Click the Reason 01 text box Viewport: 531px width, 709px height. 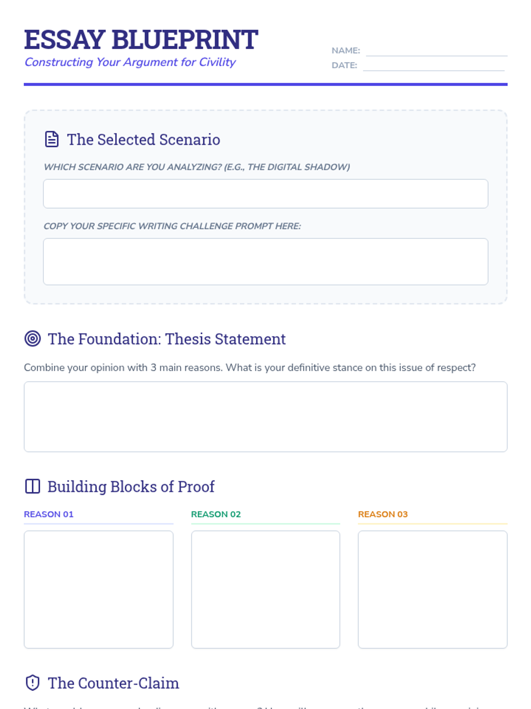click(x=99, y=589)
